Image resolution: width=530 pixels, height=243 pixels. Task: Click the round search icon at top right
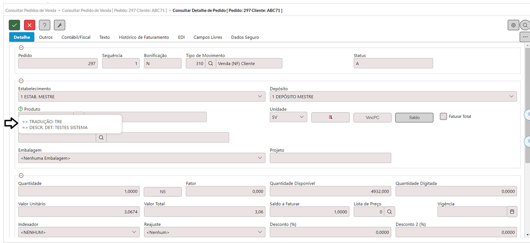pyautogui.click(x=525, y=25)
